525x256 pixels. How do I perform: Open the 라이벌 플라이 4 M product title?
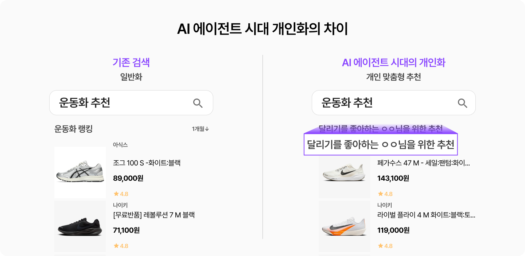click(426, 215)
